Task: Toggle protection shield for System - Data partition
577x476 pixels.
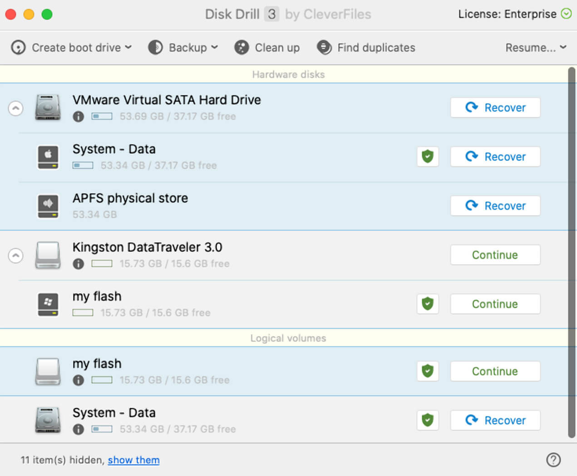Action: 428,157
